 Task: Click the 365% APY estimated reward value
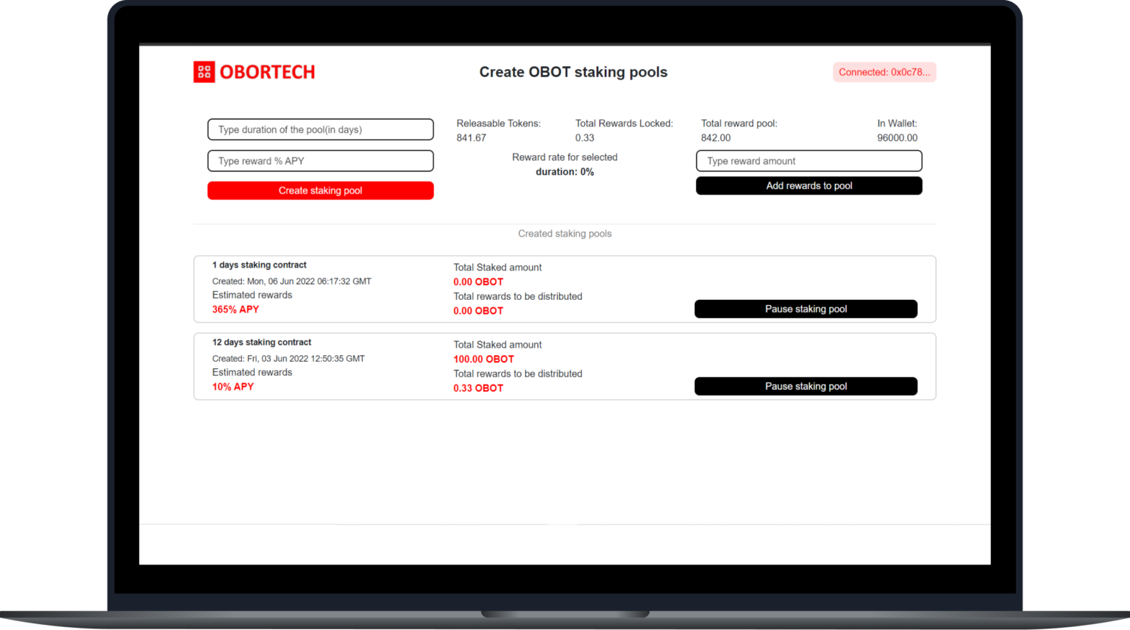(235, 309)
